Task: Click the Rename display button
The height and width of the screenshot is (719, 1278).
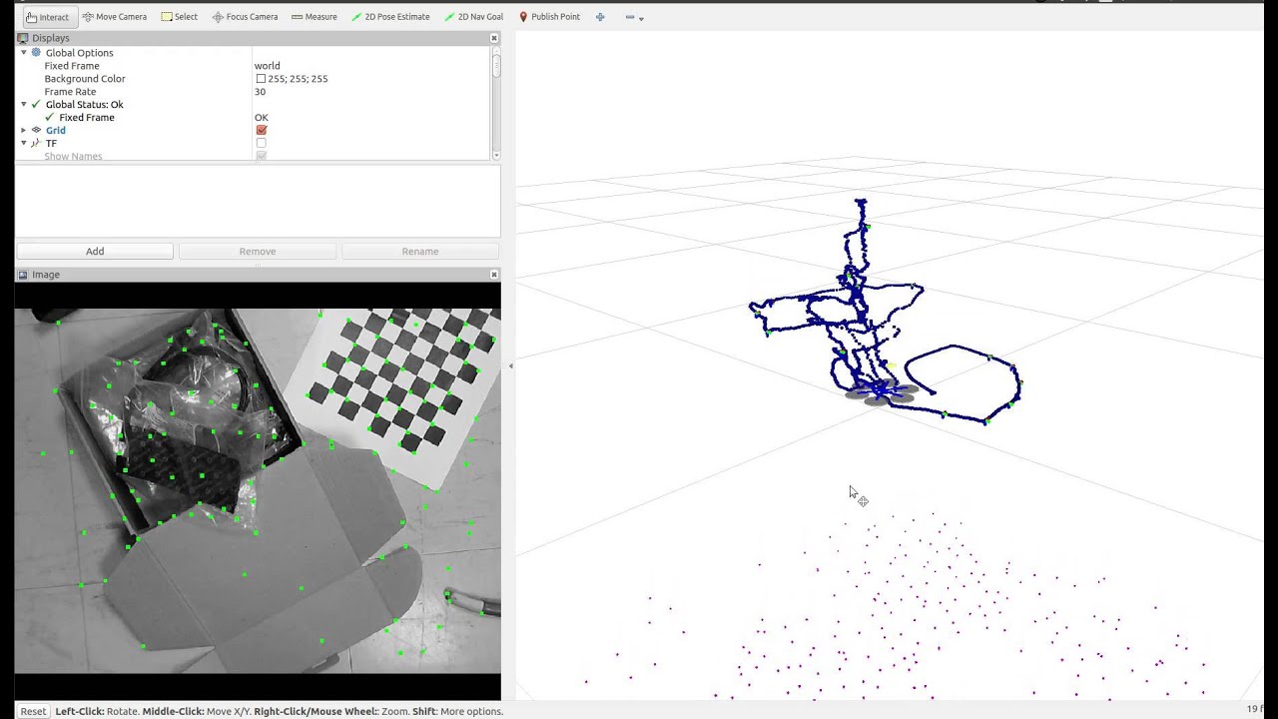Action: click(420, 252)
